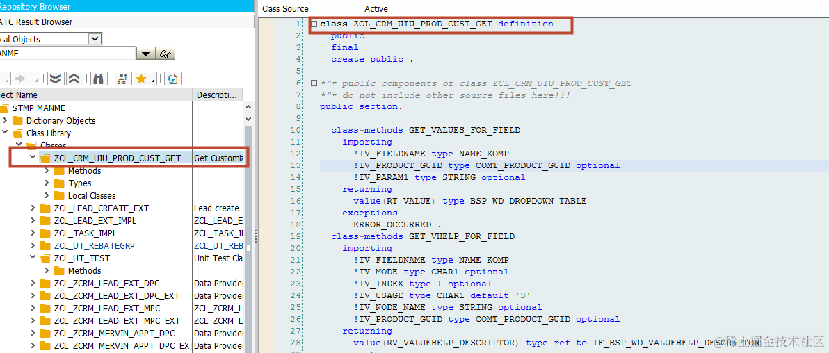Screen dimensions: 829x353
Task: Expand the ZCL_LEAD_CREATE_EXT node
Action: pos(33,208)
